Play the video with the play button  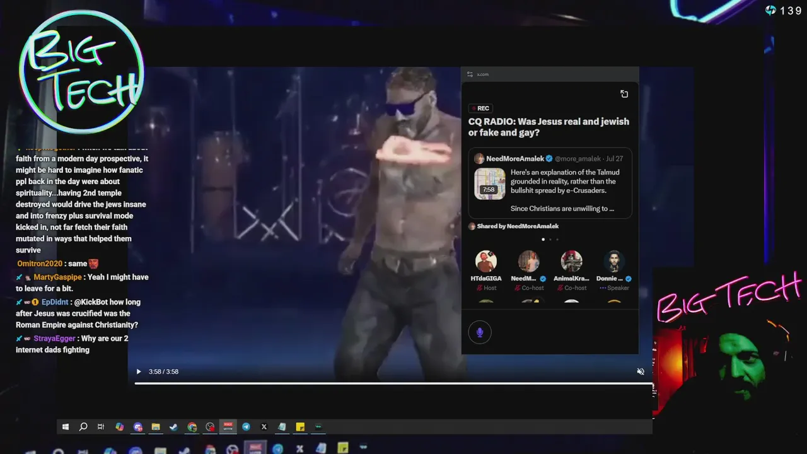(x=139, y=371)
